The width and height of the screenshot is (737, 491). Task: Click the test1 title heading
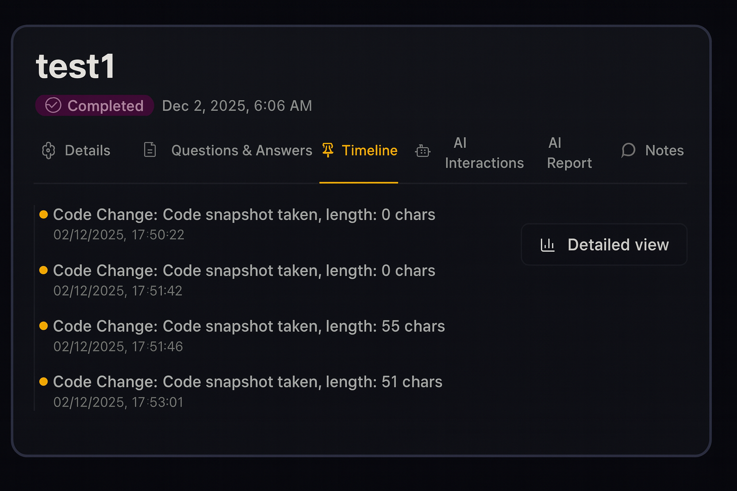click(x=75, y=66)
